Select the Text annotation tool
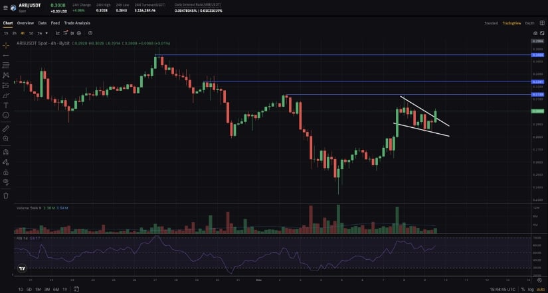Image resolution: width=548 pixels, height=293 pixels. click(6, 105)
